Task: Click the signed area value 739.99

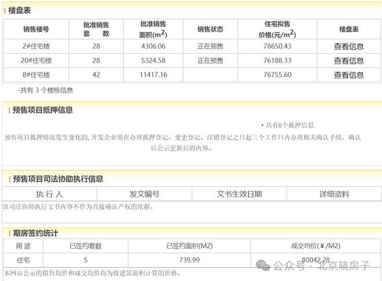Action: [189, 260]
